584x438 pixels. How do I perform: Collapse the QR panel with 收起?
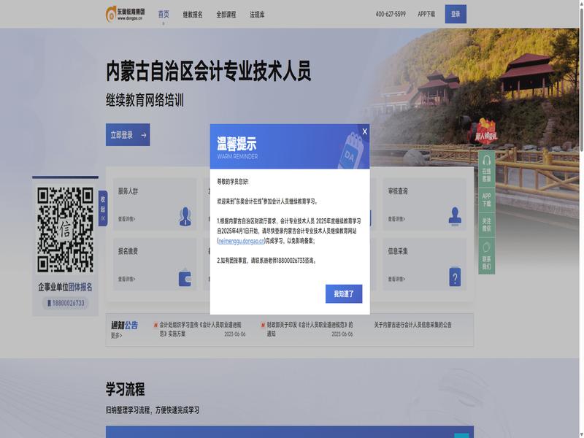pyautogui.click(x=103, y=208)
